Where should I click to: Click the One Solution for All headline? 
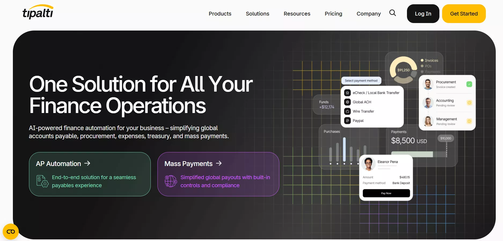pyautogui.click(x=141, y=95)
